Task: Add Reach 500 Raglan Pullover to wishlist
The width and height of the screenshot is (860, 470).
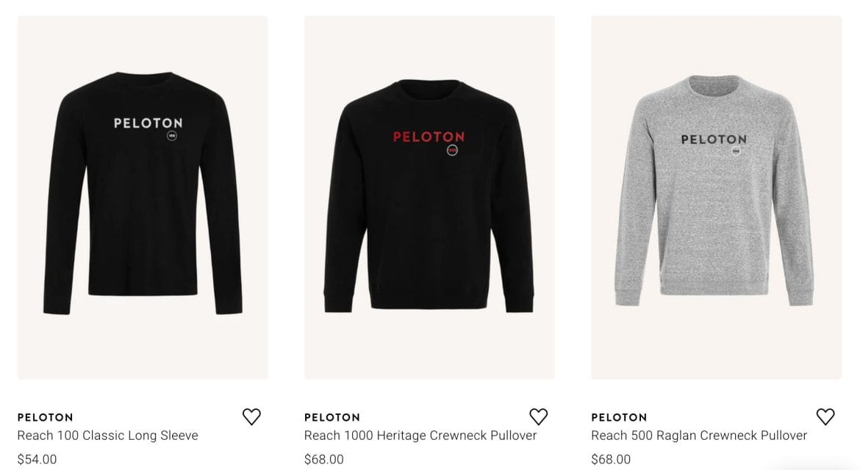Action: click(x=825, y=417)
